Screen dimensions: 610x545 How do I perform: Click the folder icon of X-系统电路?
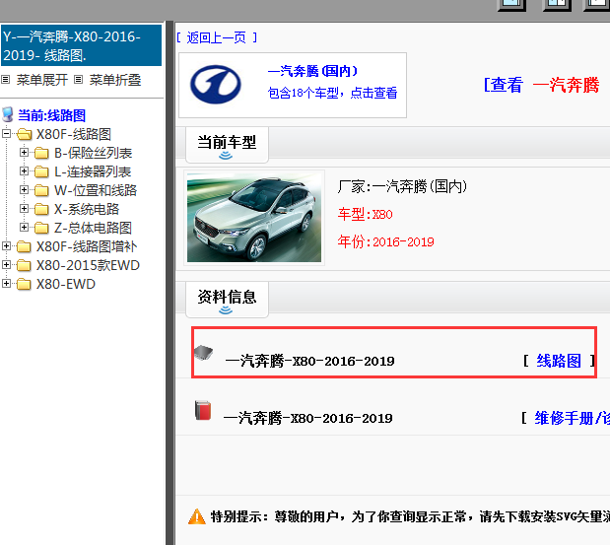point(41,209)
